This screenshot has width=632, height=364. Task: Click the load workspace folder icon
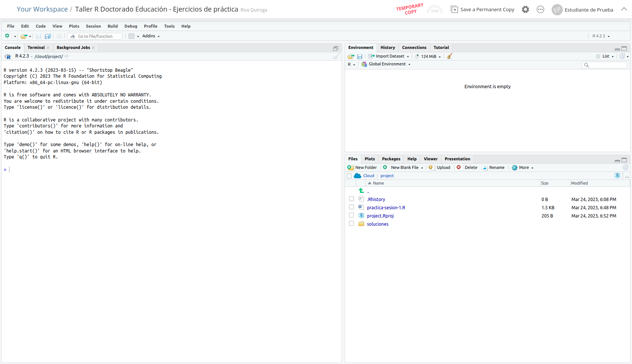tap(351, 56)
